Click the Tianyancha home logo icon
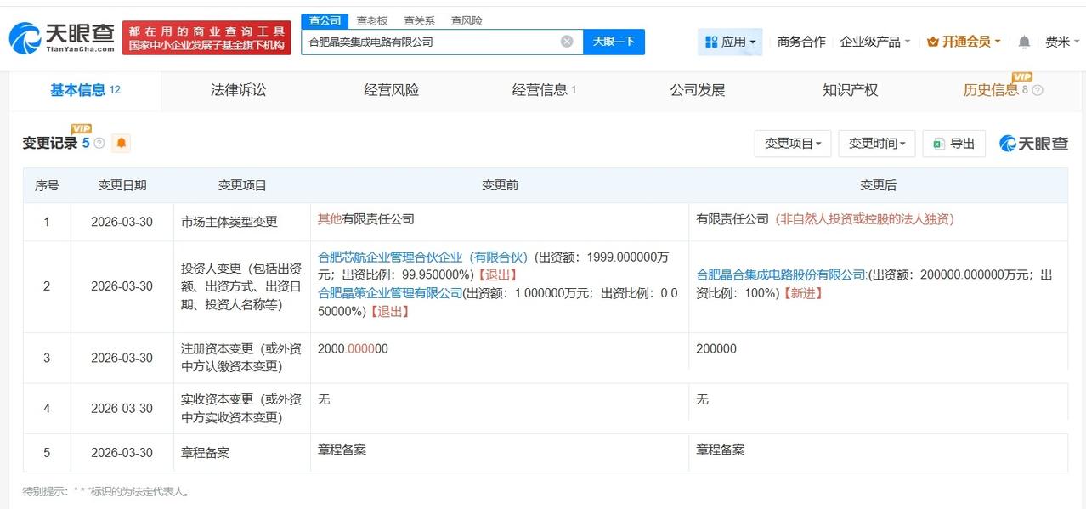This screenshot has width=1086, height=509. point(27,37)
